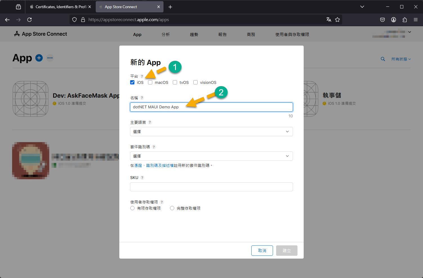Image resolution: width=423 pixels, height=278 pixels.
Task: Click the help icon next to 名稱
Action: [x=142, y=98]
